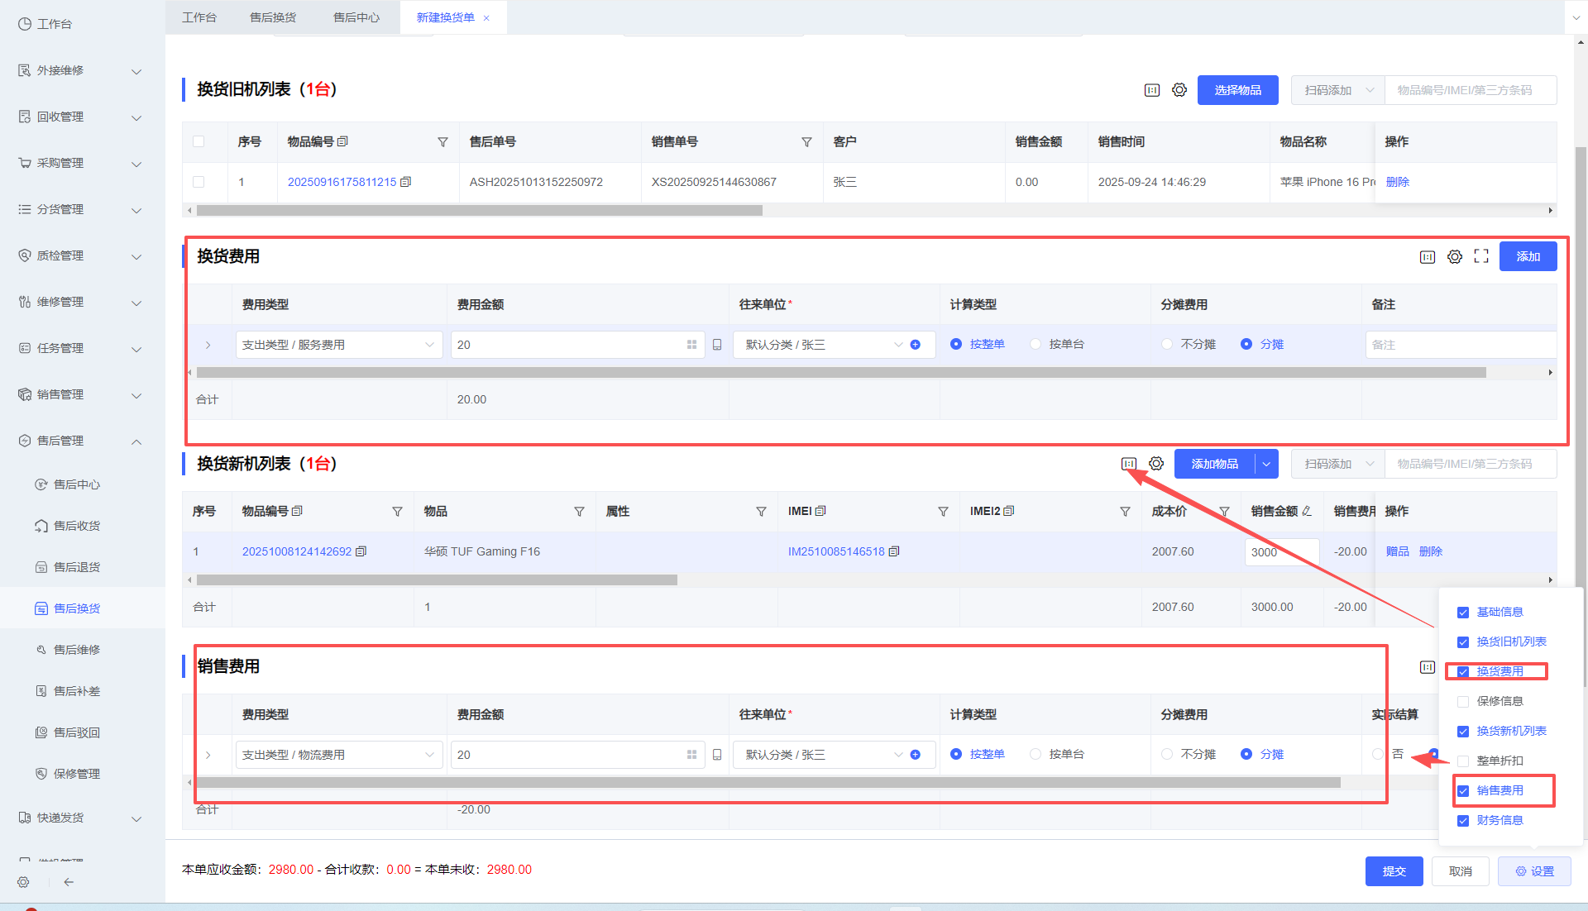Open 售后退货 in the sidebar menu
This screenshot has height=911, width=1588.
(x=76, y=567)
